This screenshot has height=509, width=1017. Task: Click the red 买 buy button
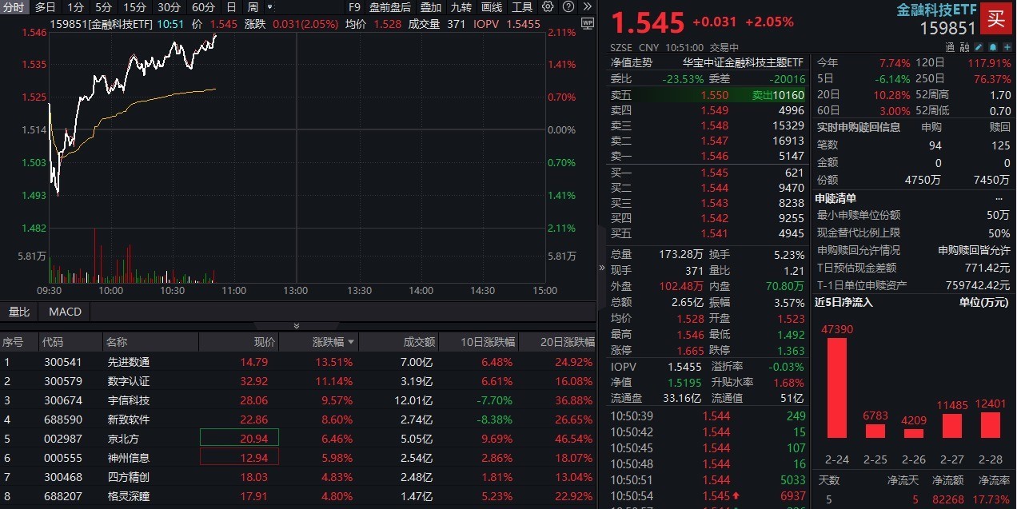click(996, 18)
